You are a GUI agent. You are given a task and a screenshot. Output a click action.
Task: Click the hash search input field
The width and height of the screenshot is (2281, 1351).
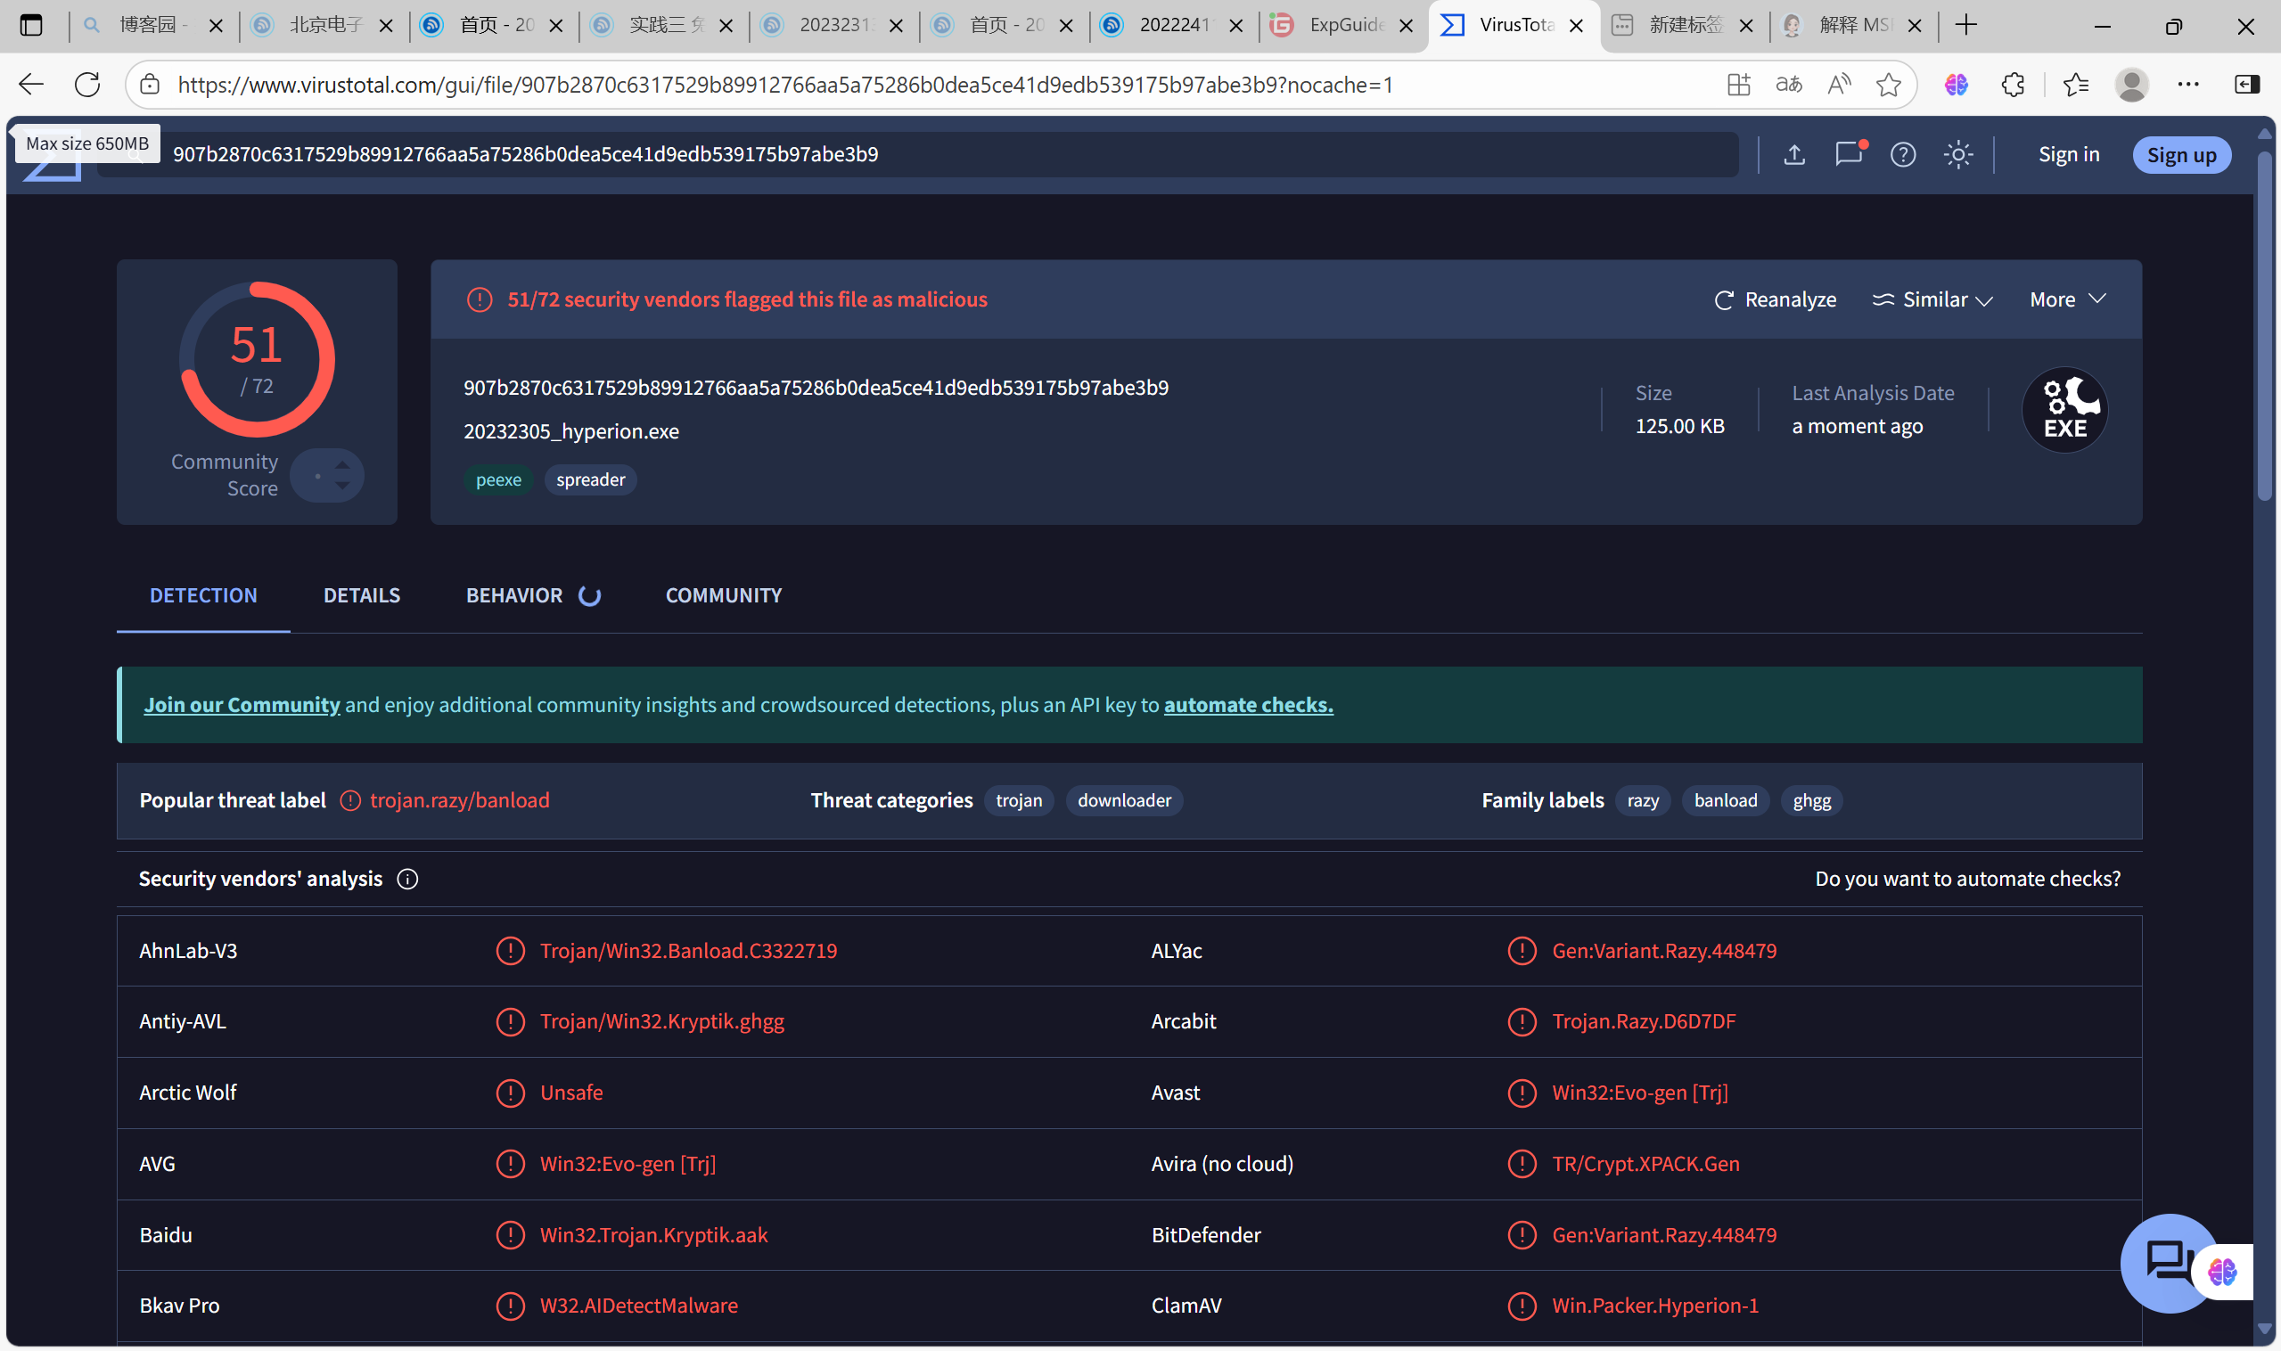[911, 155]
